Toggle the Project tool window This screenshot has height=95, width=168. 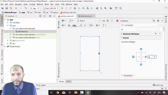click(x=2, y=21)
